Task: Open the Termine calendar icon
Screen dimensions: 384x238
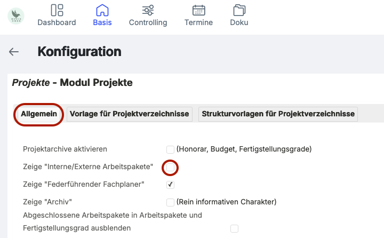Action: click(198, 10)
